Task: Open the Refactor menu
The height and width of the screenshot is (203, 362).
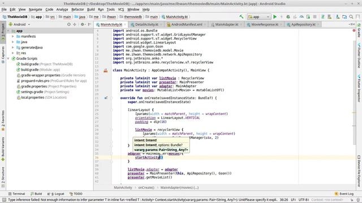Action: coord(77,10)
